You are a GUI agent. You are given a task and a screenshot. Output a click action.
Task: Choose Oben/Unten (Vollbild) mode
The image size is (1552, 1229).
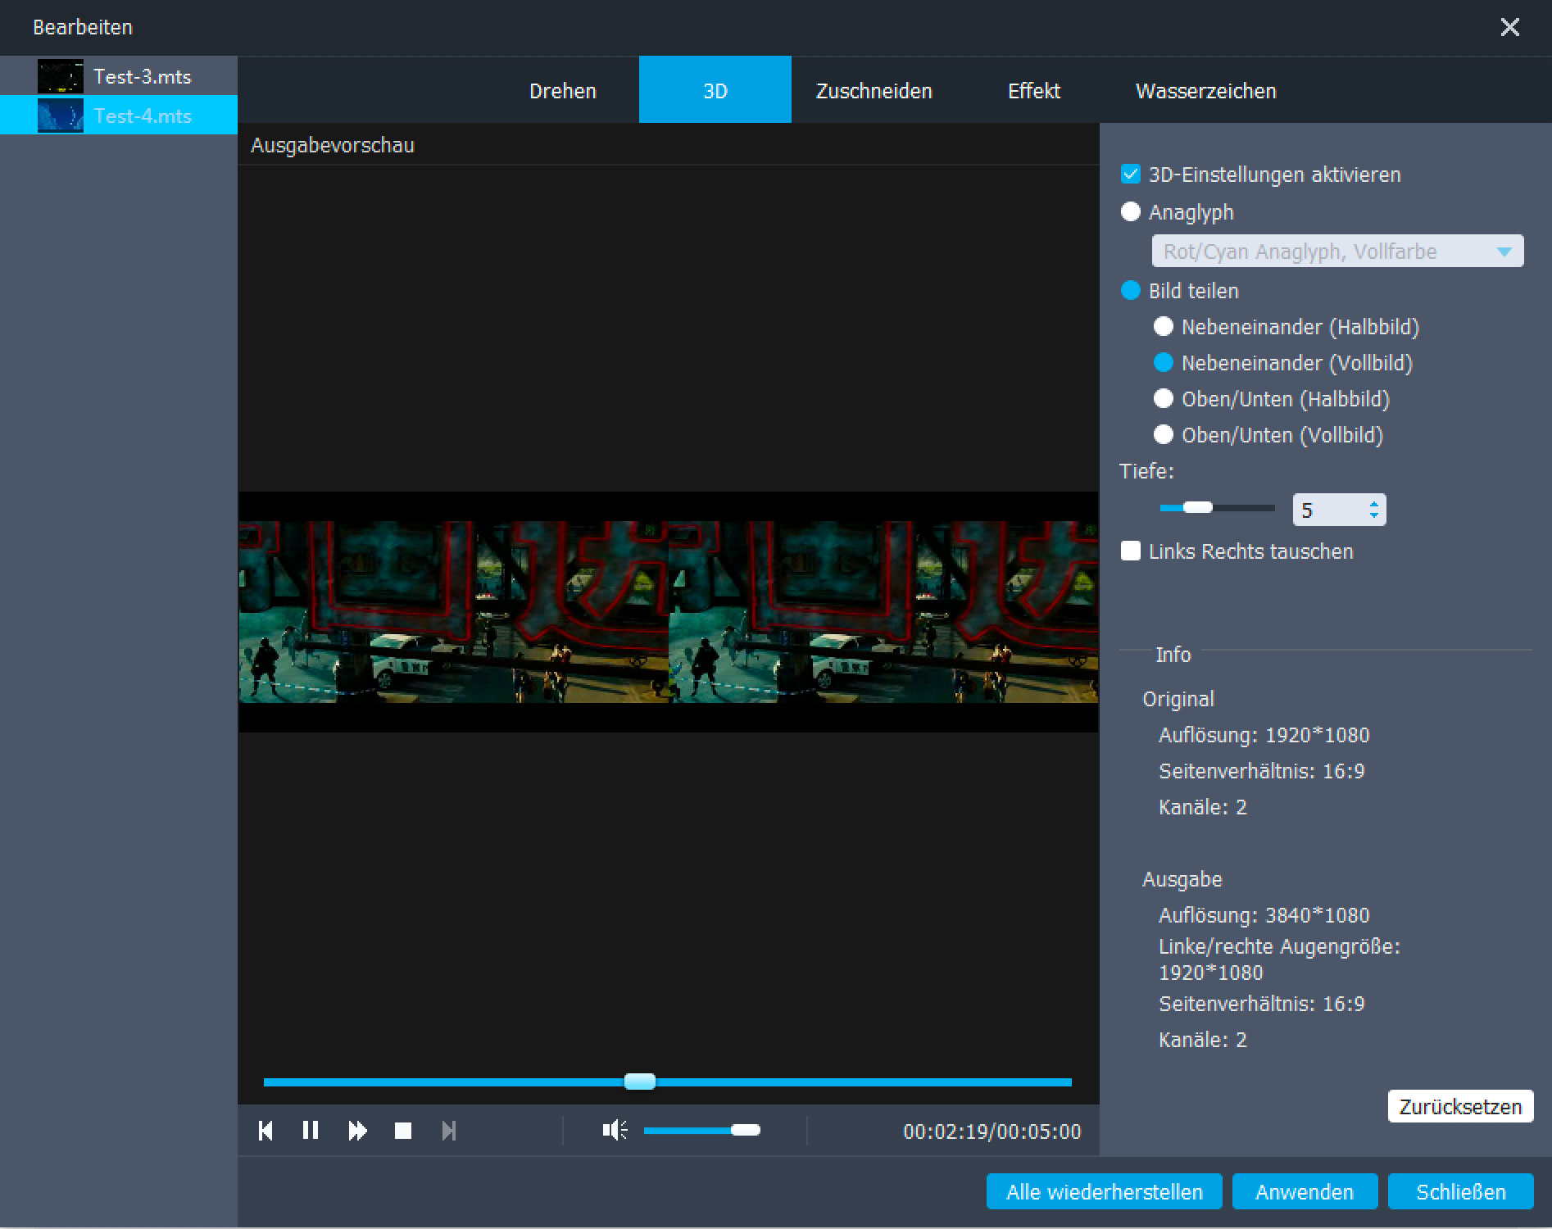click(1164, 435)
